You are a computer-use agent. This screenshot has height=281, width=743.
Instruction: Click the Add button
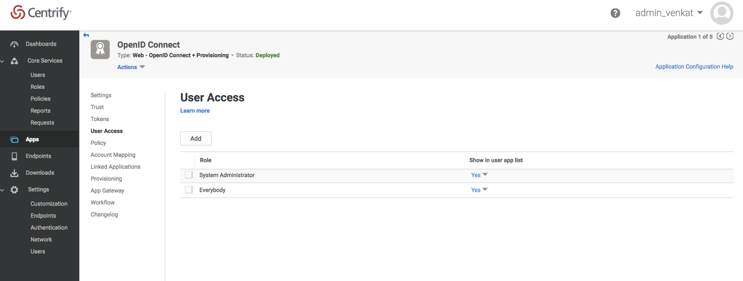(x=196, y=138)
